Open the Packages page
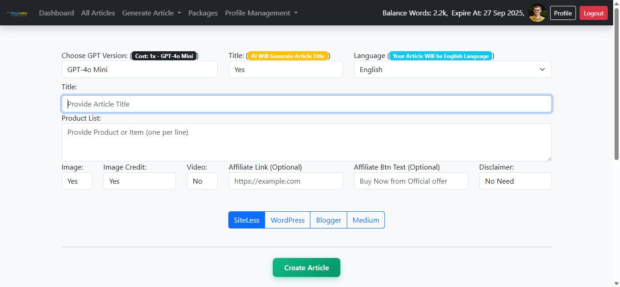Image resolution: width=620 pixels, height=287 pixels. (x=203, y=13)
